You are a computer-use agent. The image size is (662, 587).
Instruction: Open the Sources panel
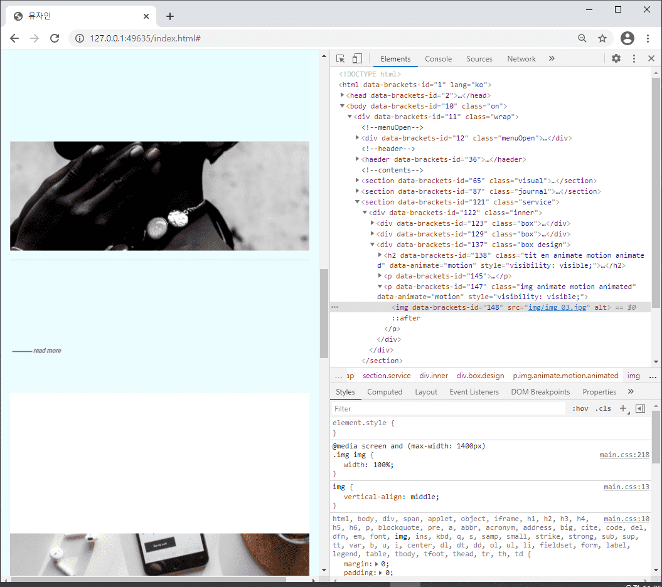(479, 59)
